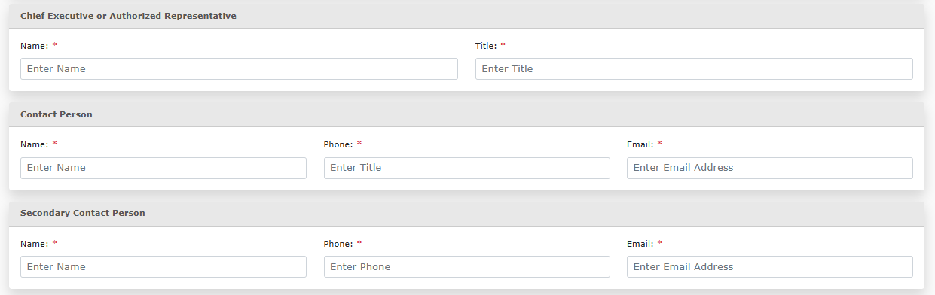This screenshot has height=295, width=935.
Task: Focus the Secondary Contact Person Name field
Action: (x=163, y=266)
